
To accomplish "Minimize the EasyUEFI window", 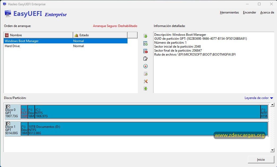I will pyautogui.click(x=247, y=4).
